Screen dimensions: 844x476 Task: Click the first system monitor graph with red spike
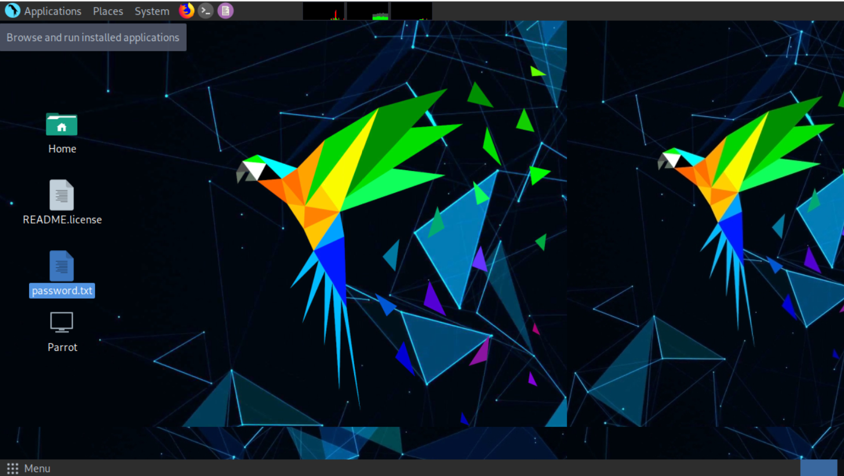pos(323,11)
